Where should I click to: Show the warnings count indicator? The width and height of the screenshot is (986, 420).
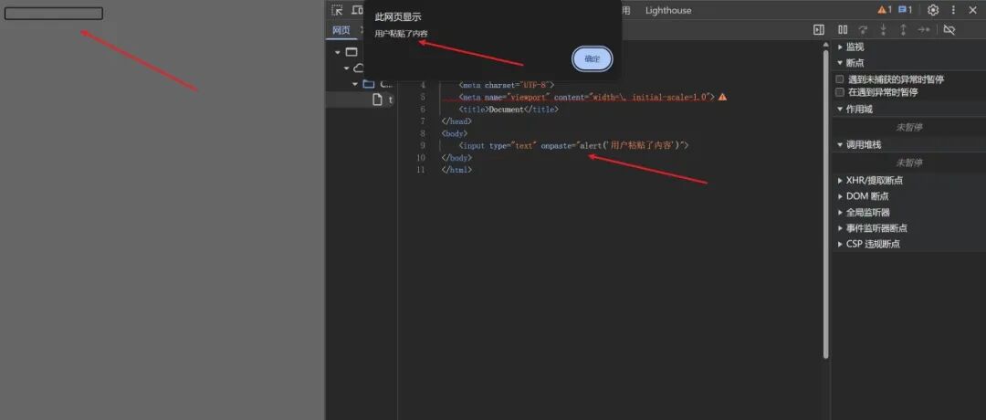coord(885,9)
